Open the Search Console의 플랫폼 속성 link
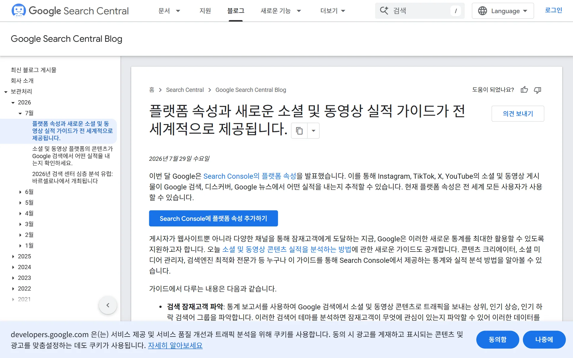Viewport: 573px width, 358px height. coord(249,176)
